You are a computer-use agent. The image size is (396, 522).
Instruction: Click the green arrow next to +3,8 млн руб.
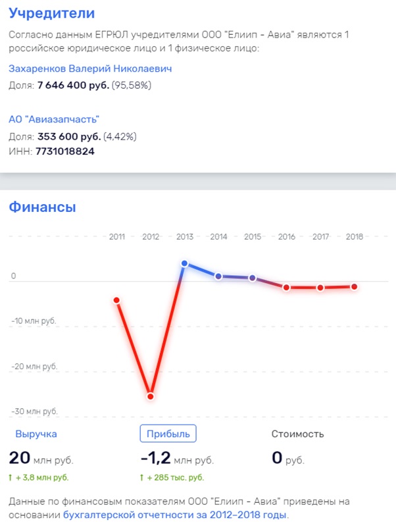tap(11, 478)
